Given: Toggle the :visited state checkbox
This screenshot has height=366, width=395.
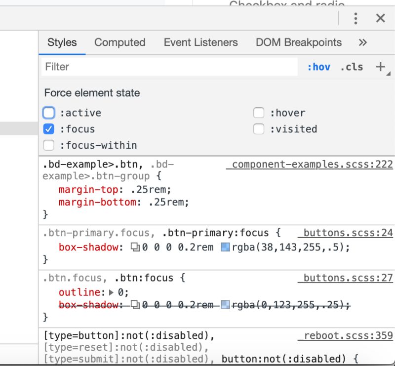Looking at the screenshot, I should click(259, 129).
